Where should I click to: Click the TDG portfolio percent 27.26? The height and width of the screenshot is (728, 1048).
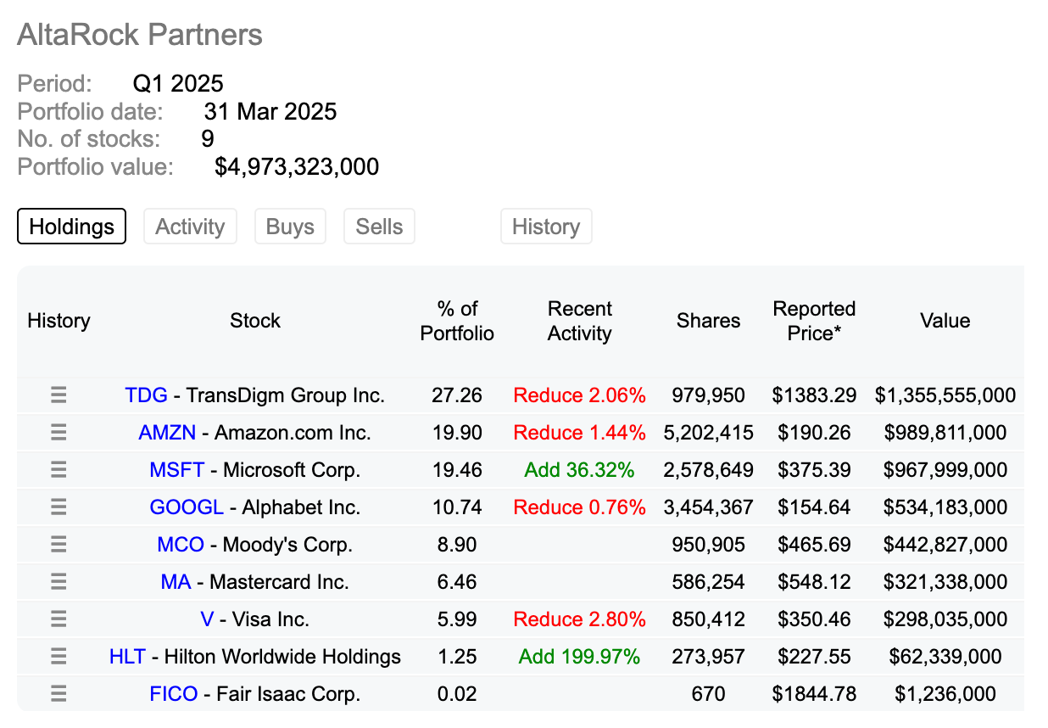point(457,395)
